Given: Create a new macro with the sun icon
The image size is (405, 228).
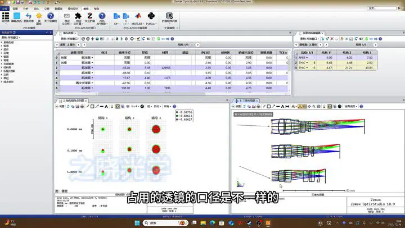Looking at the screenshot, I should pyautogui.click(x=39, y=16).
